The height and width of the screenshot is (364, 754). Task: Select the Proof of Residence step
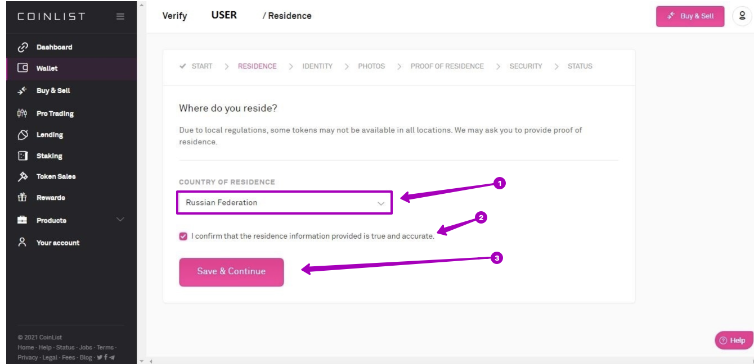447,66
